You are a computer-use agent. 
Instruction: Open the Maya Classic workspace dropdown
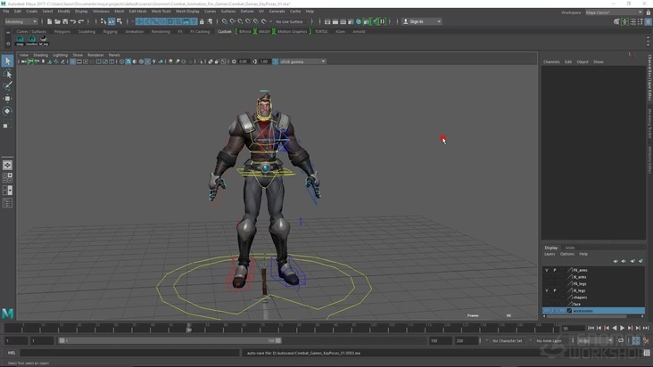614,12
